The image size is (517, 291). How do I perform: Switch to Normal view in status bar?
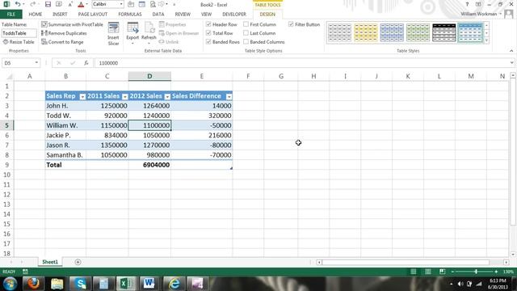tap(413, 272)
